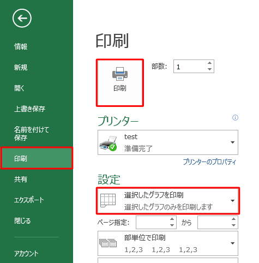Select 開く in the sidebar

[x=19, y=88]
